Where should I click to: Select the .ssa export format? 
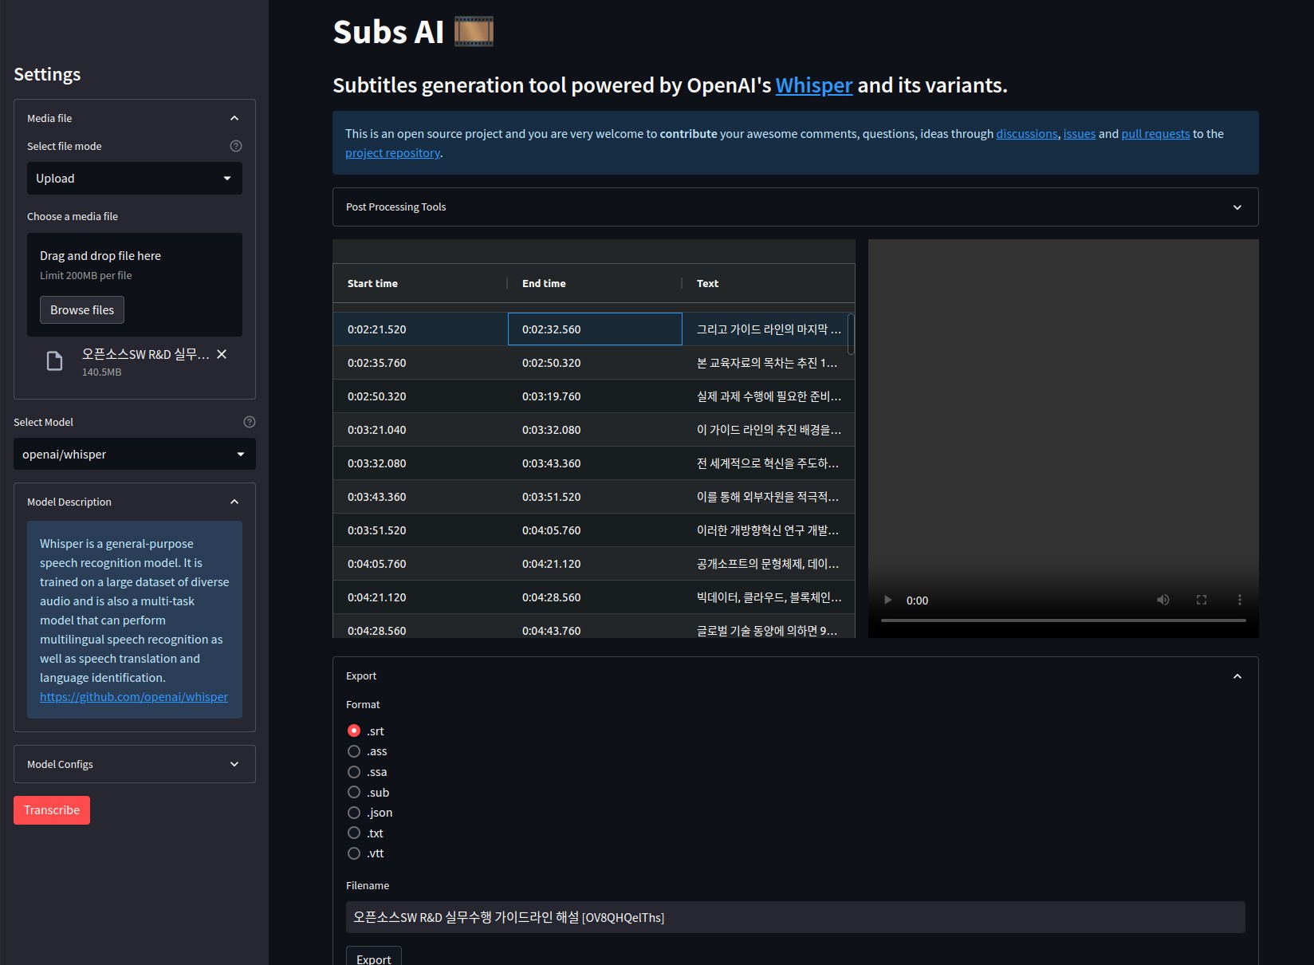click(x=354, y=772)
